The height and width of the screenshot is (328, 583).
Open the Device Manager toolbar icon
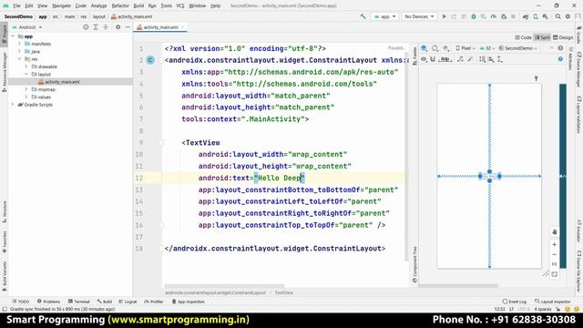[536, 16]
